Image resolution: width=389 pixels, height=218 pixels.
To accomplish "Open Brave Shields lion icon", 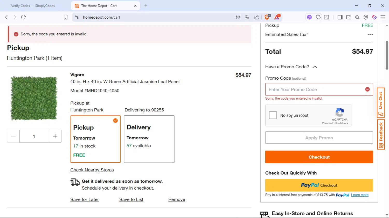I will pos(267,17).
